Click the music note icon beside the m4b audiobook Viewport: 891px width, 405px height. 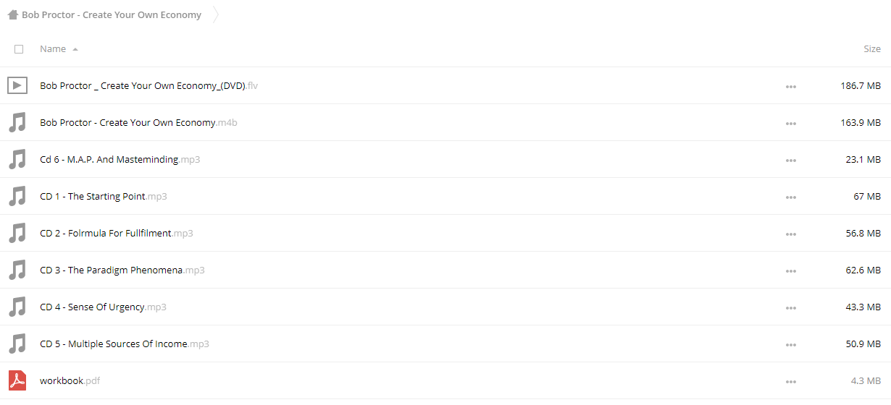[x=17, y=122]
